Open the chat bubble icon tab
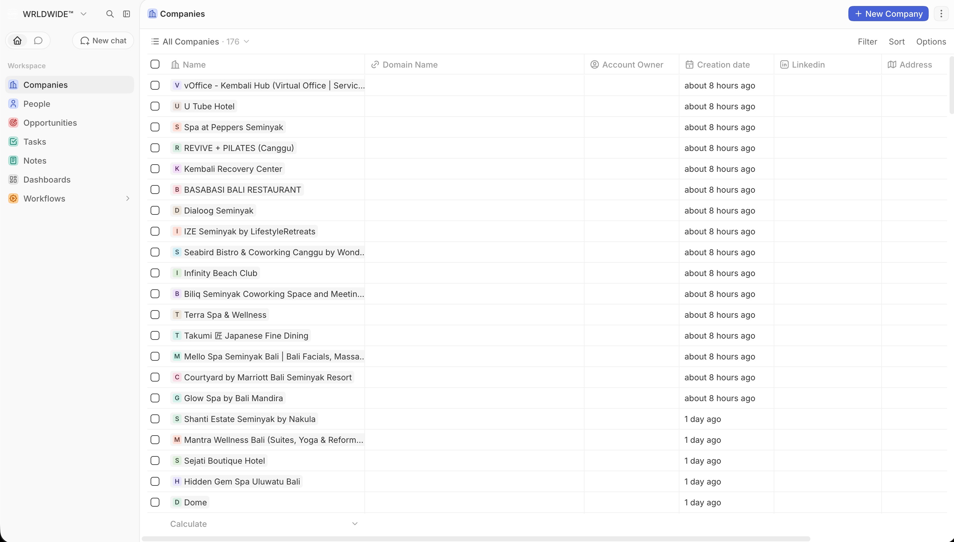 [38, 40]
